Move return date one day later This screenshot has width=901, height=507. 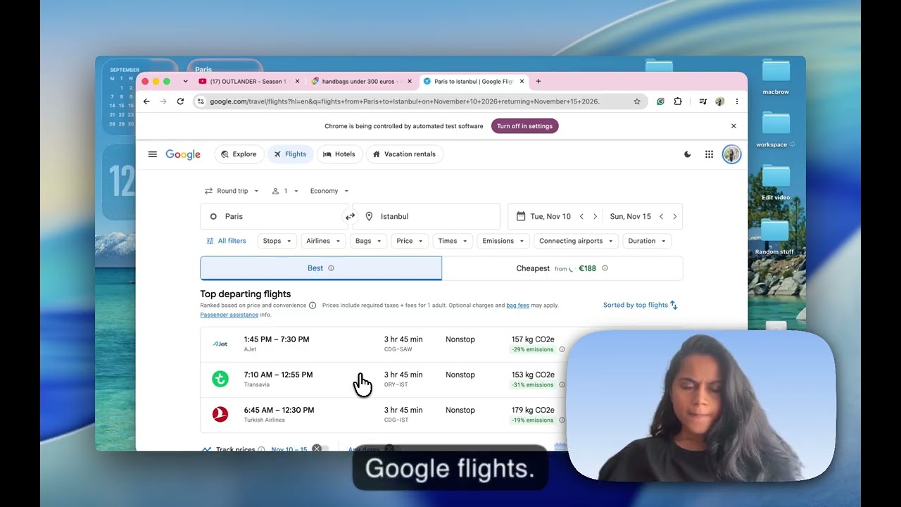pos(674,216)
